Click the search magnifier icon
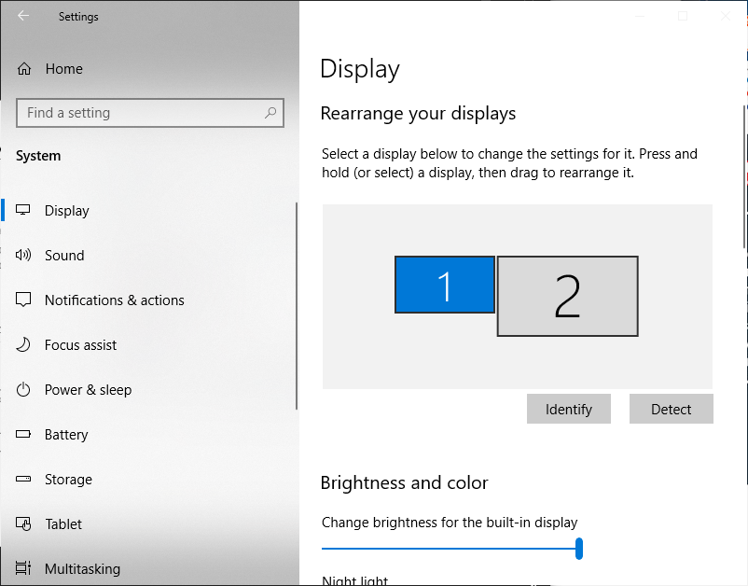Viewport: 748px width, 586px height. (x=270, y=113)
